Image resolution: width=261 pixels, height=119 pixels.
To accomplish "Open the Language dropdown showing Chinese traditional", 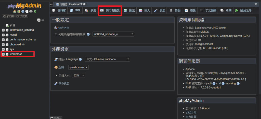I will click(x=107, y=59).
